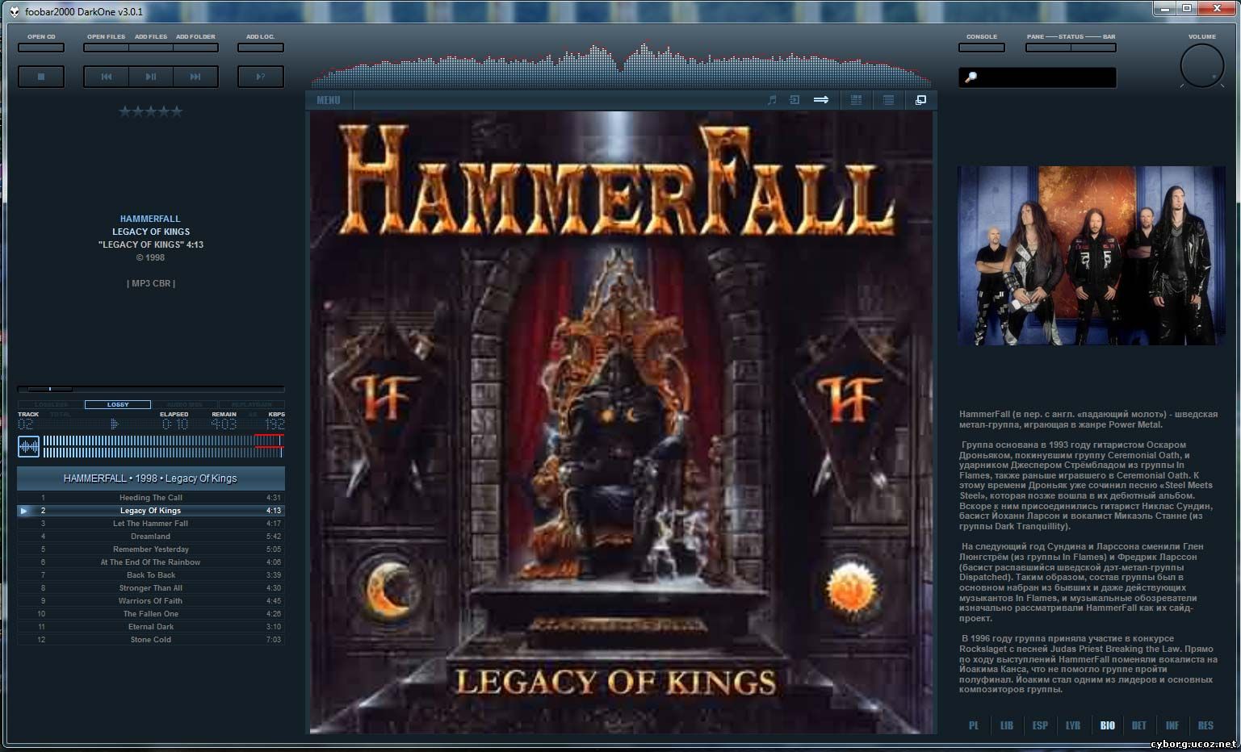Viewport: 1241px width, 752px height.
Task: Select track The Fallen One
Action: 151,614
